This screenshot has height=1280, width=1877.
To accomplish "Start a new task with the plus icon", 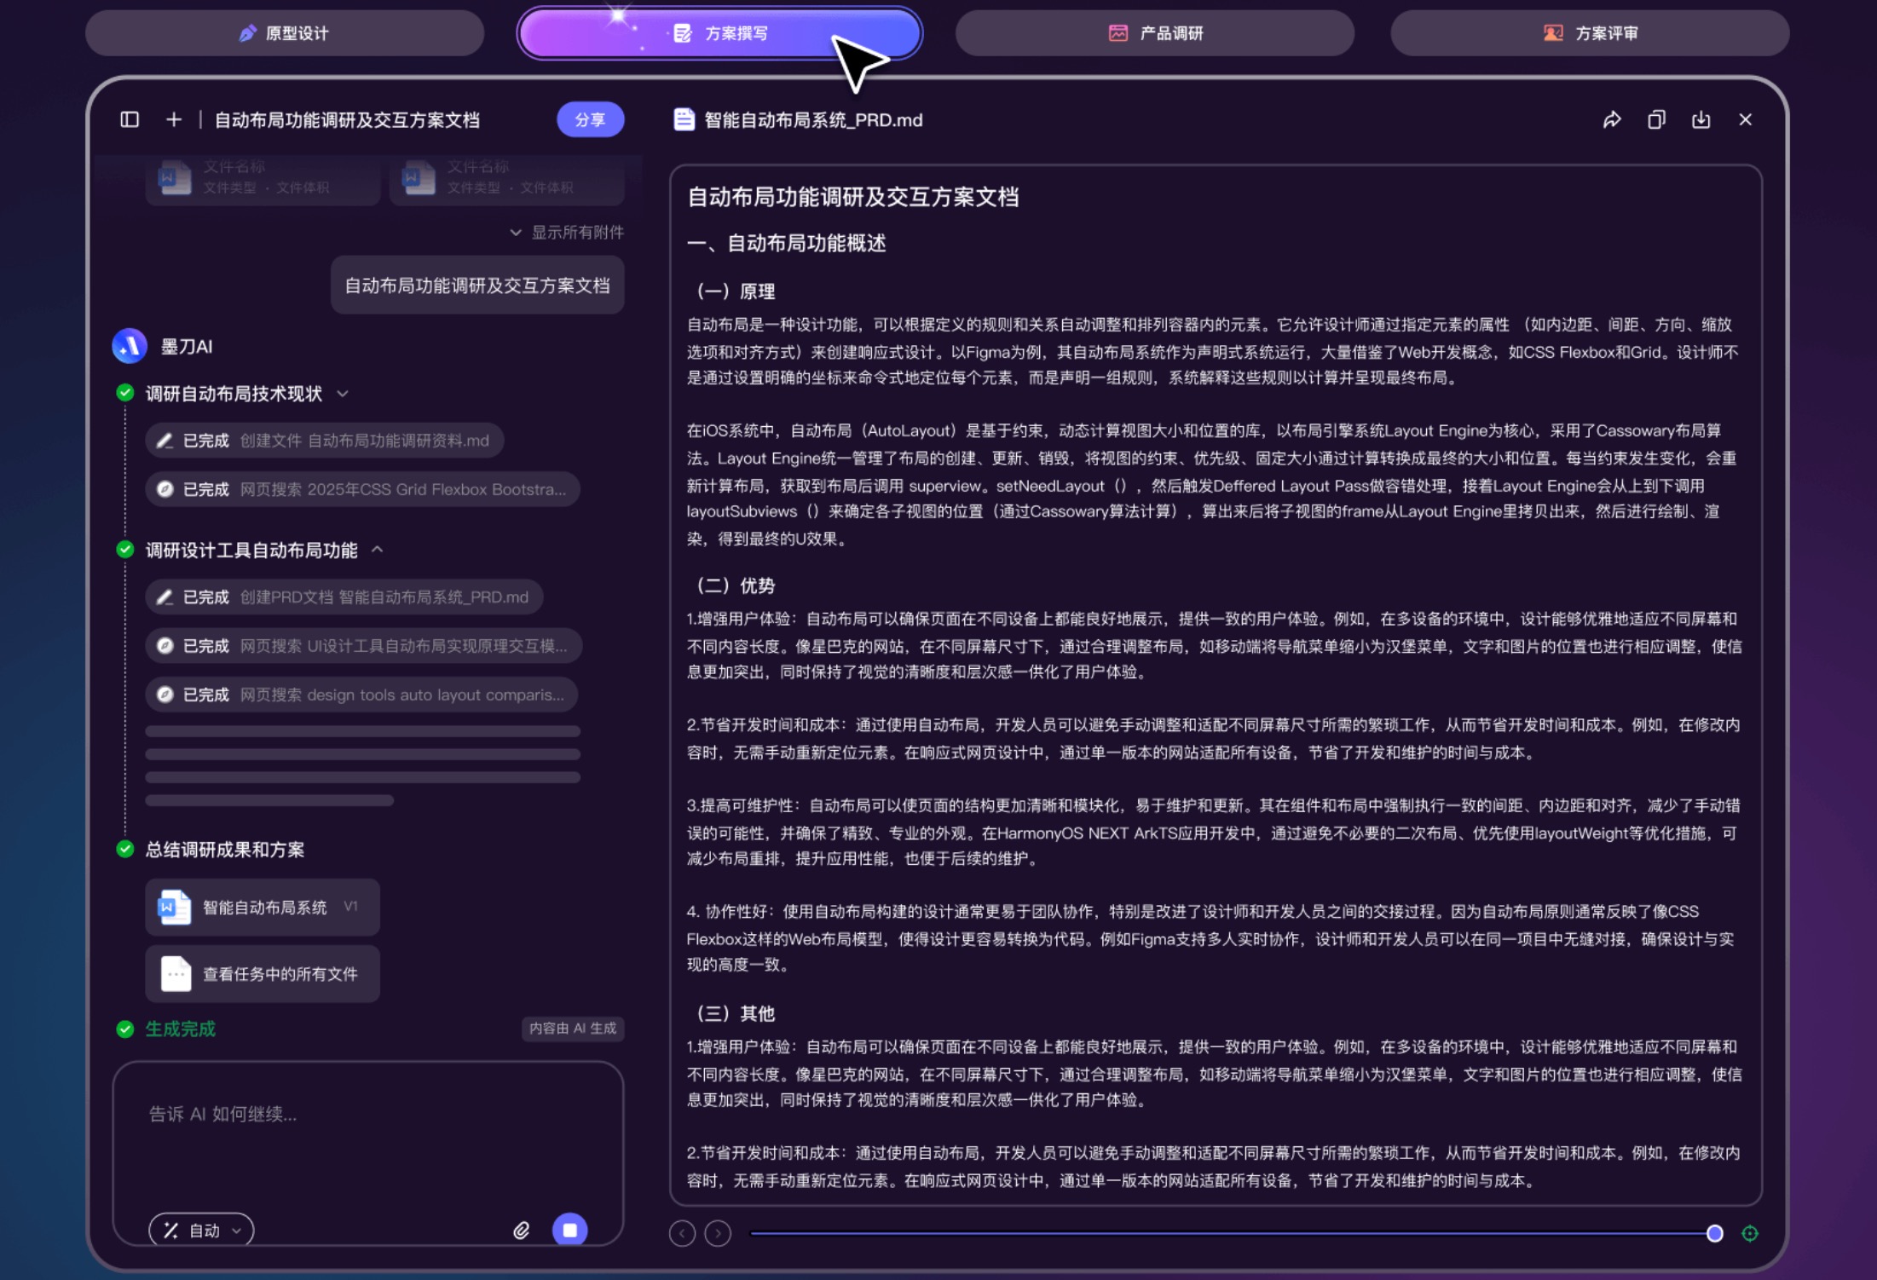I will (x=174, y=120).
